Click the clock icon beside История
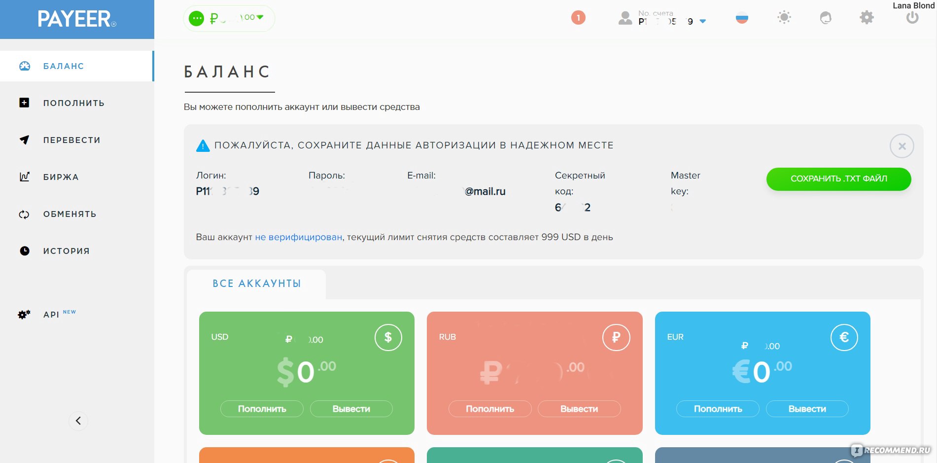 point(25,250)
